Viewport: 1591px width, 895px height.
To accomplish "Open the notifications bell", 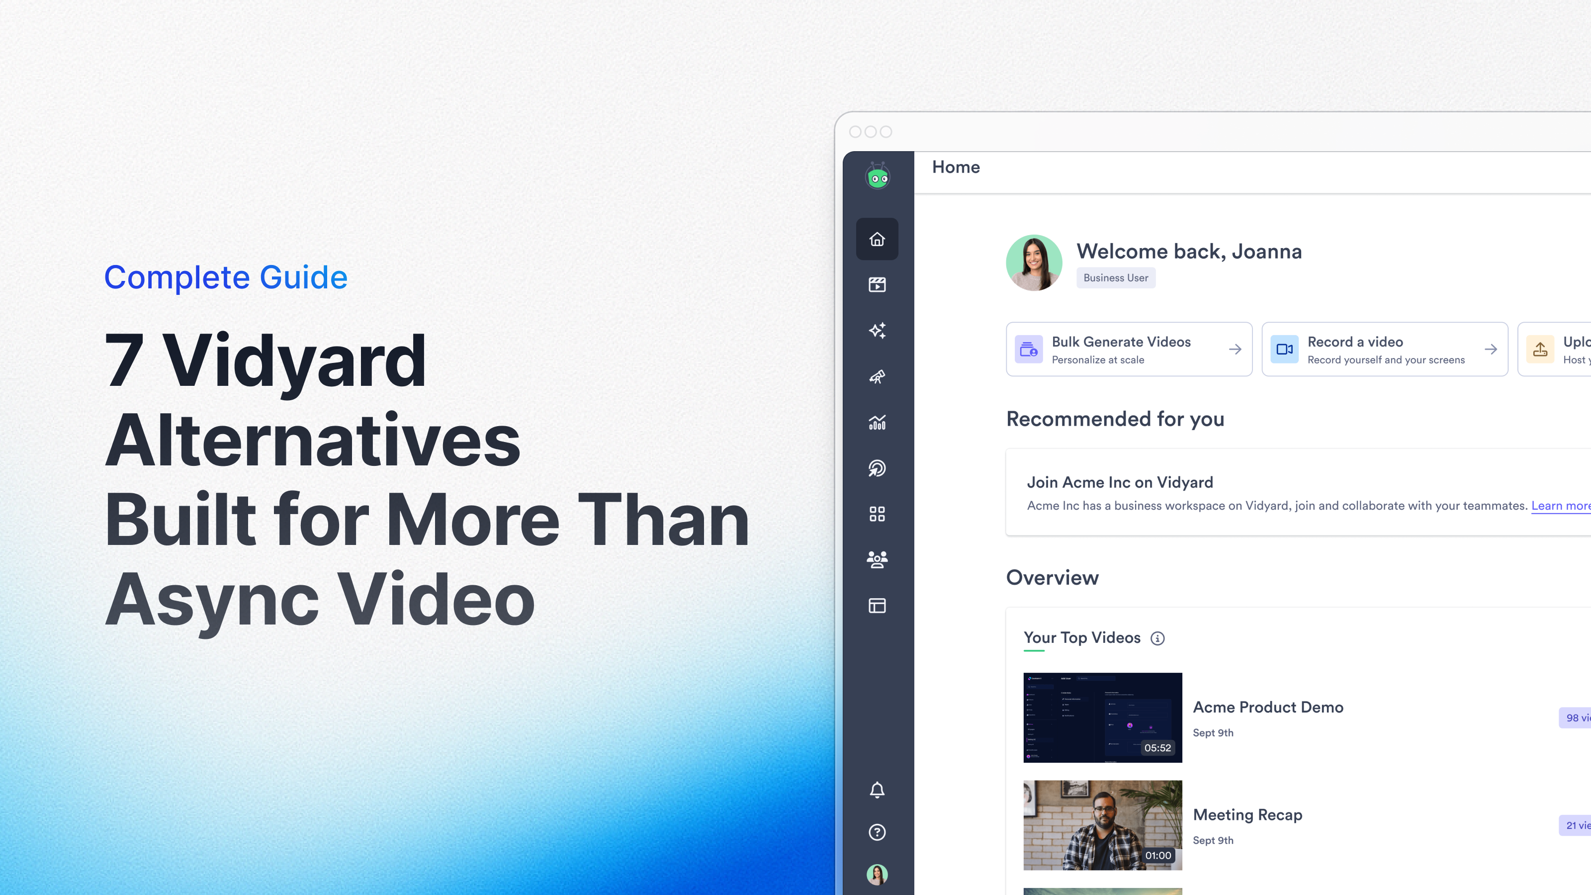I will pos(877,790).
